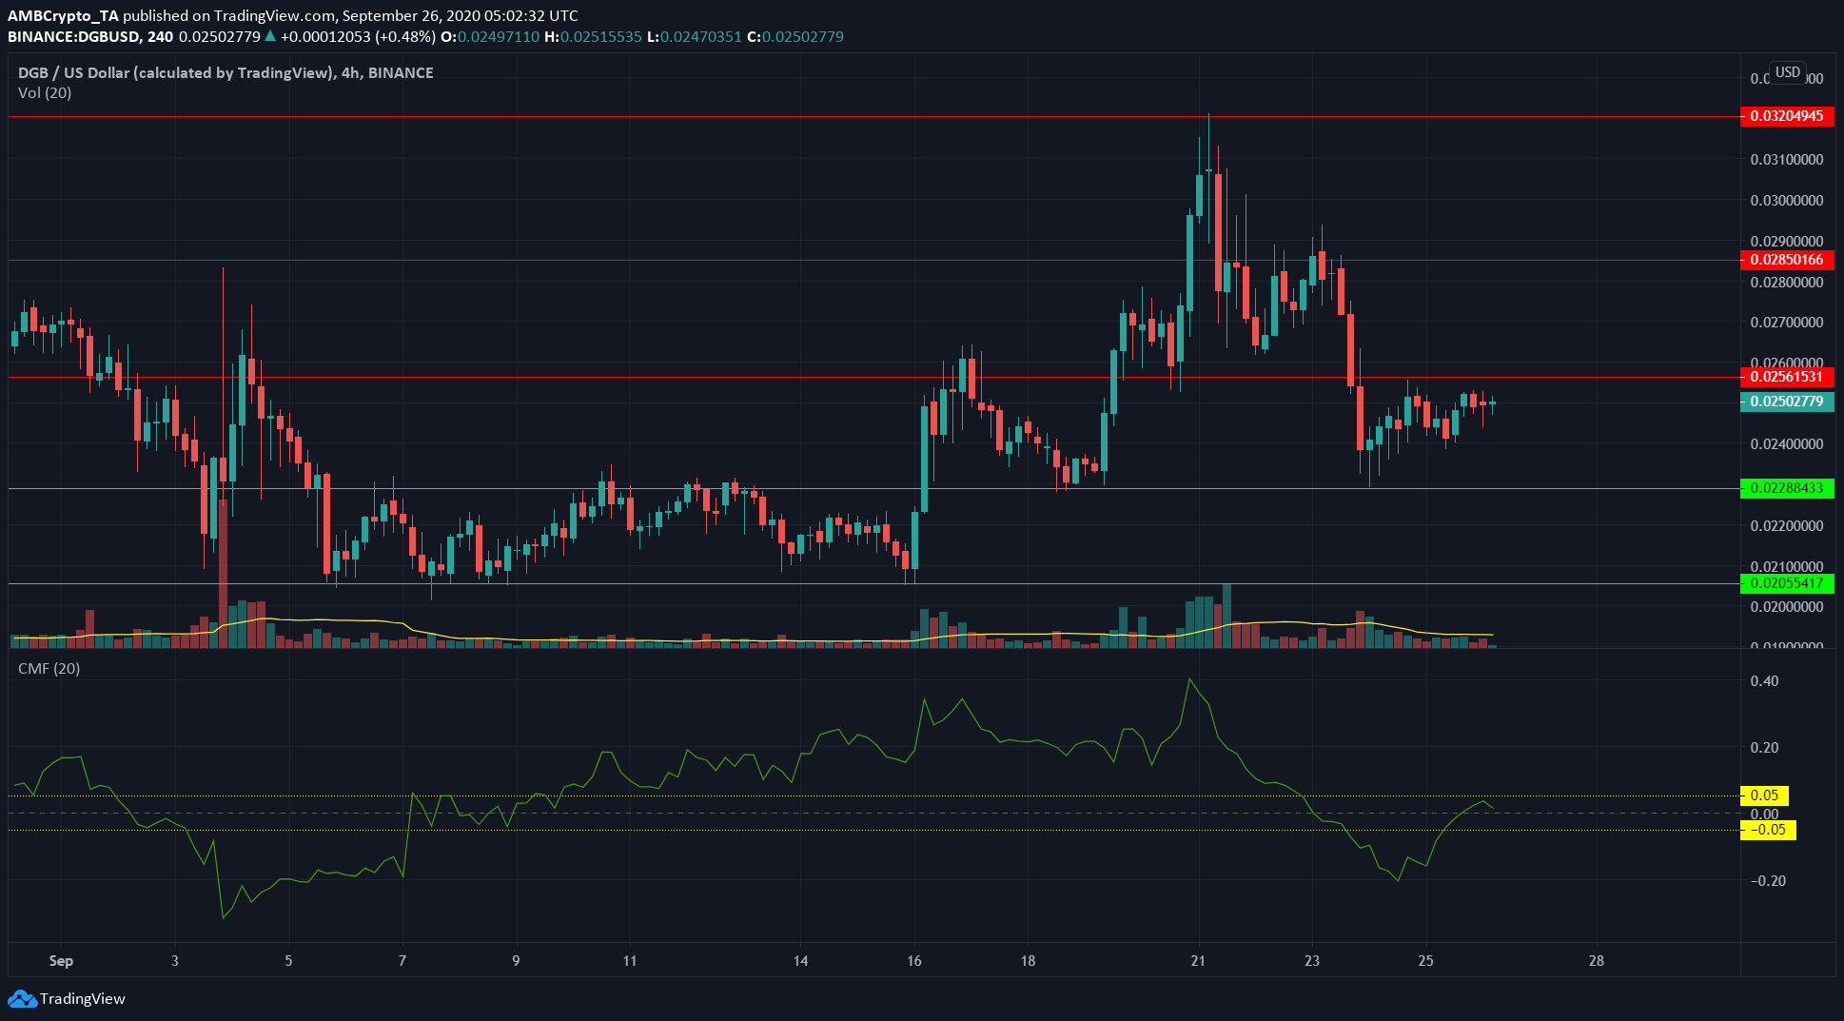Click the Sep date axis label

coord(61,960)
